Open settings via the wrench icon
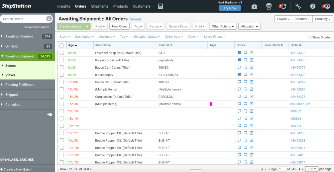This screenshot has width=334, height=172. (298, 6)
